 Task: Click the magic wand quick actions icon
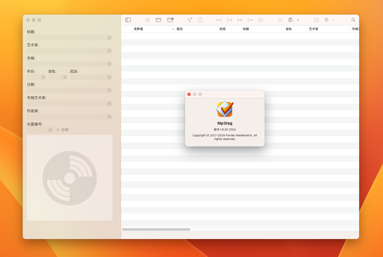click(x=280, y=20)
